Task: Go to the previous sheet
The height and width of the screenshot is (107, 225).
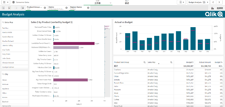Action: (213, 2)
